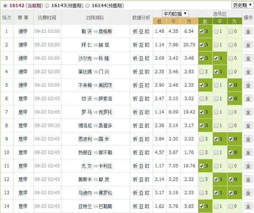Image resolution: width=254 pixels, height=213 pixels.
Task: Uncheck draw (1) for match 9 恩波利 vs 国米
Action: coord(216,139)
